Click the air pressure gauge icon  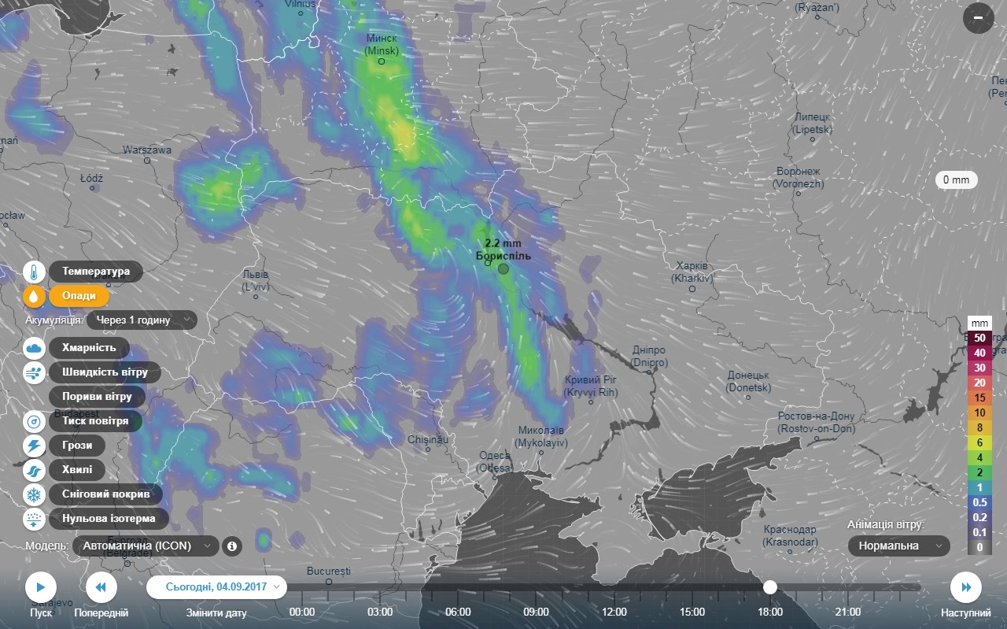(x=35, y=421)
